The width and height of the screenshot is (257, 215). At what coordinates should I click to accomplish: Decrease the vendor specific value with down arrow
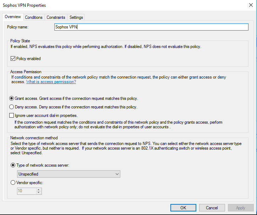point(39,193)
